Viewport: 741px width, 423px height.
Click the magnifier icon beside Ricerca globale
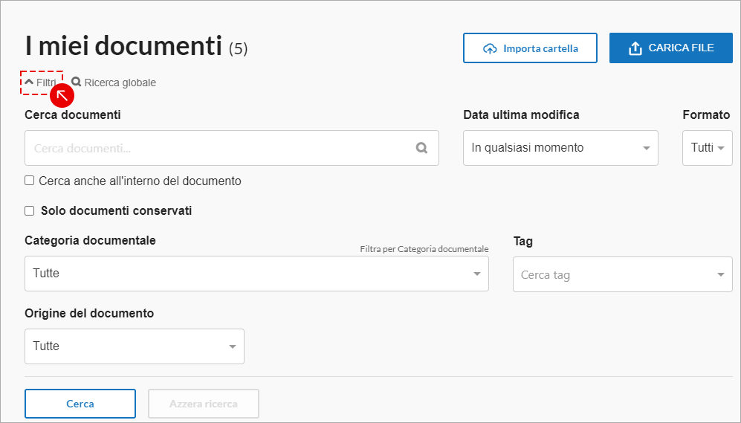[x=76, y=82]
